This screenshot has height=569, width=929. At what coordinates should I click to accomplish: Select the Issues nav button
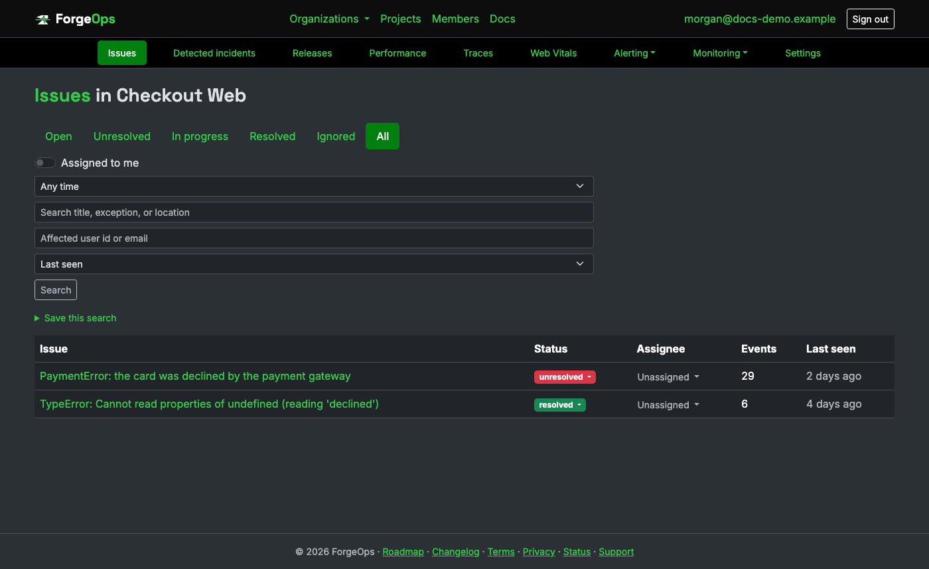pos(122,53)
